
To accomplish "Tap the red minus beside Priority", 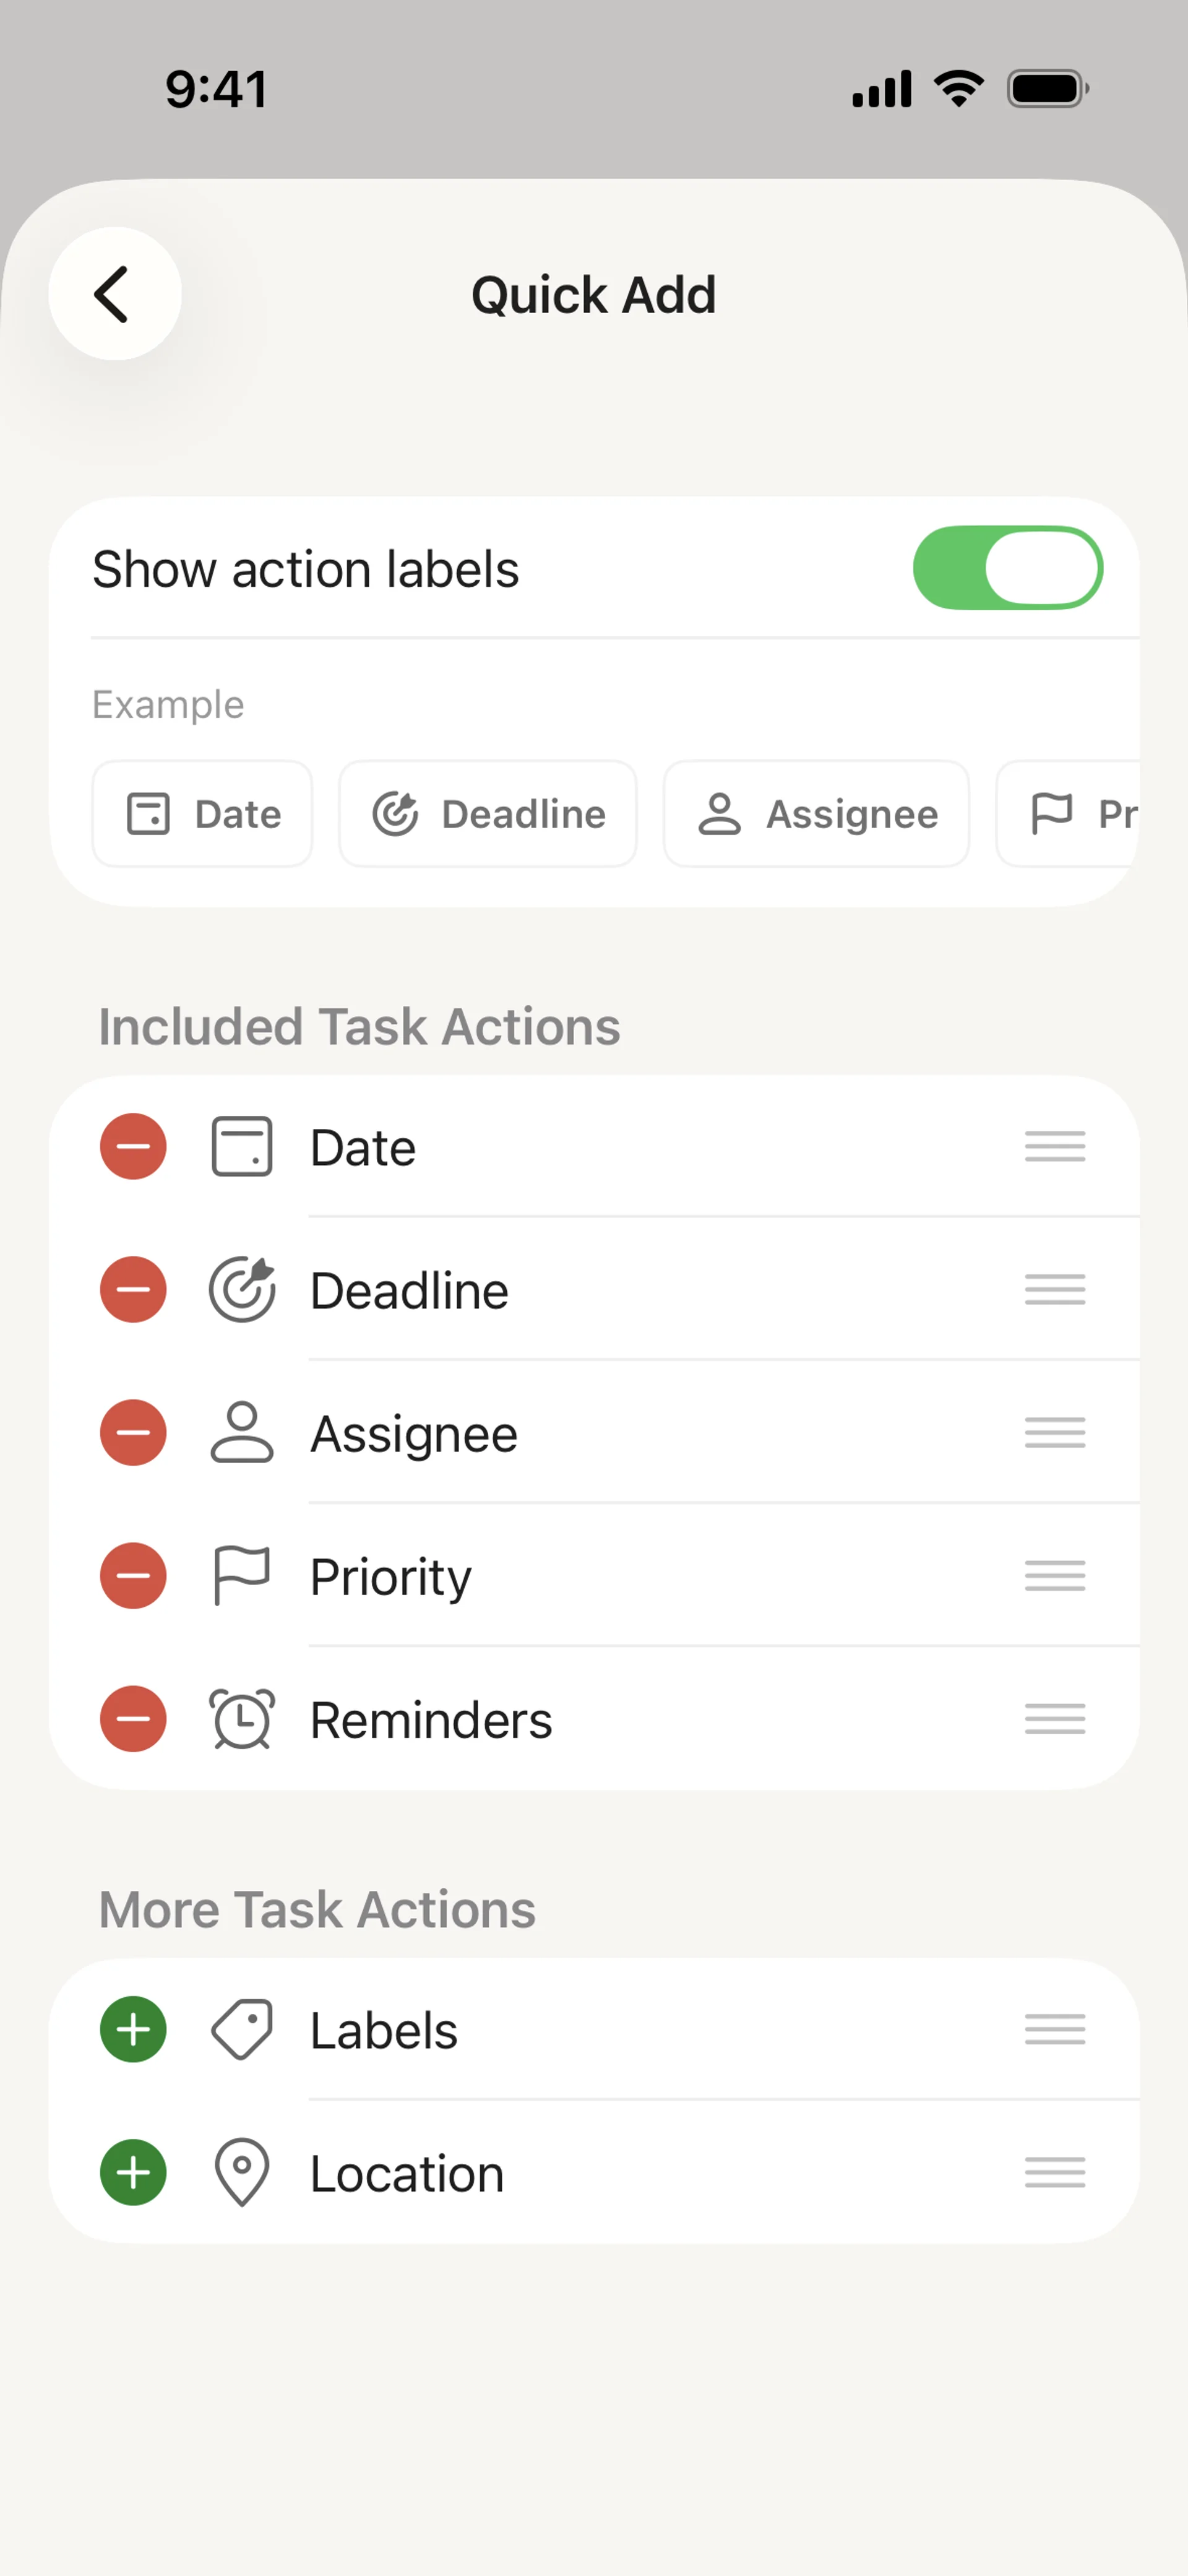I will point(133,1575).
